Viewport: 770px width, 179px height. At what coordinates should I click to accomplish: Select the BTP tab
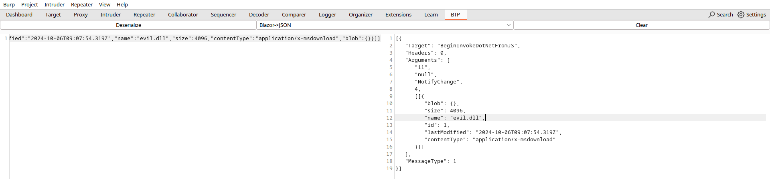pos(455,14)
